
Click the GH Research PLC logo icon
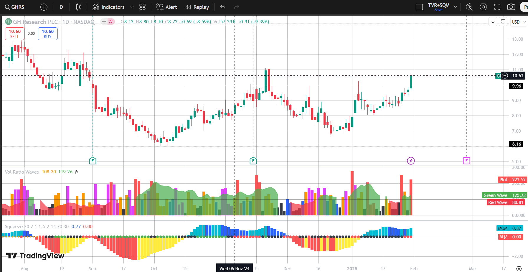[x=8, y=22]
